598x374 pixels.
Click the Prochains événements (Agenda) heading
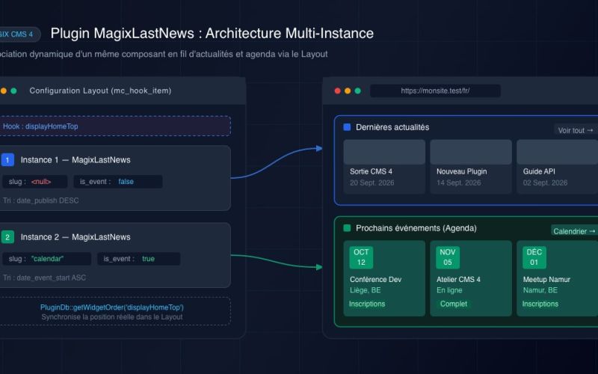[416, 228]
